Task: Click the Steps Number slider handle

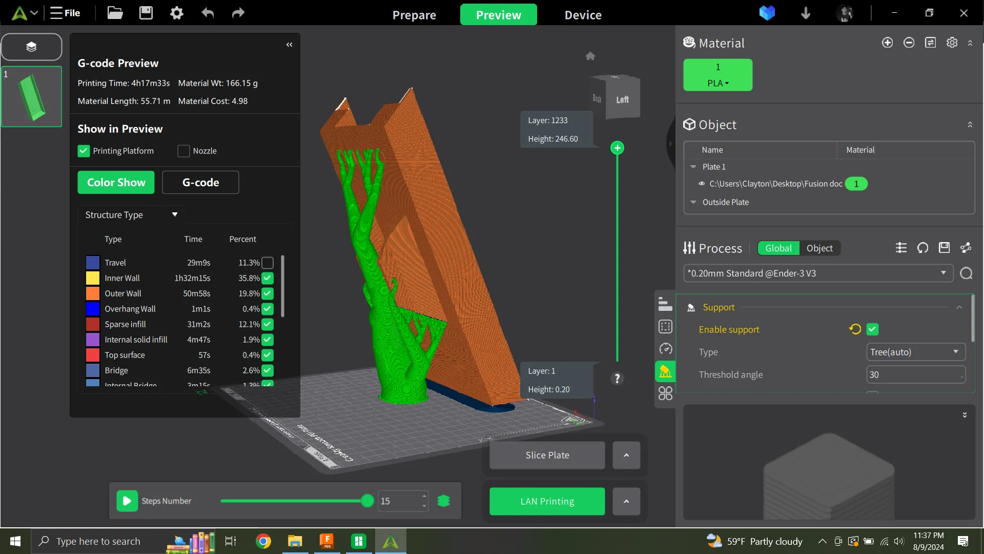Action: pyautogui.click(x=367, y=501)
